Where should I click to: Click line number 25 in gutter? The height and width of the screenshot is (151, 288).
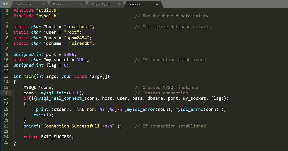click(x=6, y=142)
